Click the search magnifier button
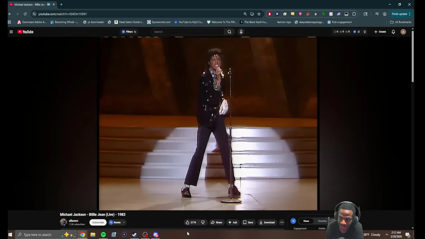The height and width of the screenshot is (239, 425). (x=229, y=32)
